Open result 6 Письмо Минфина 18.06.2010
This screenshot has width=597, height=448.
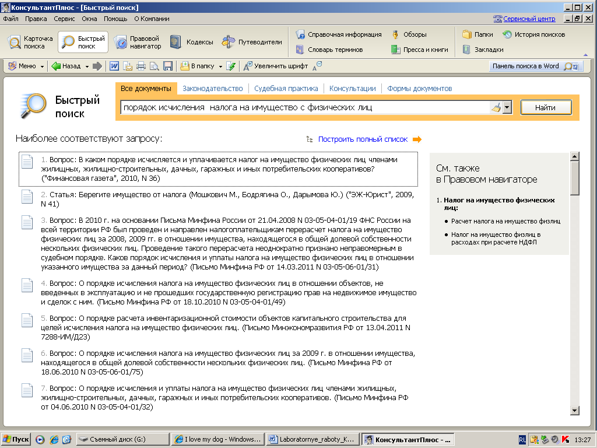tap(228, 363)
